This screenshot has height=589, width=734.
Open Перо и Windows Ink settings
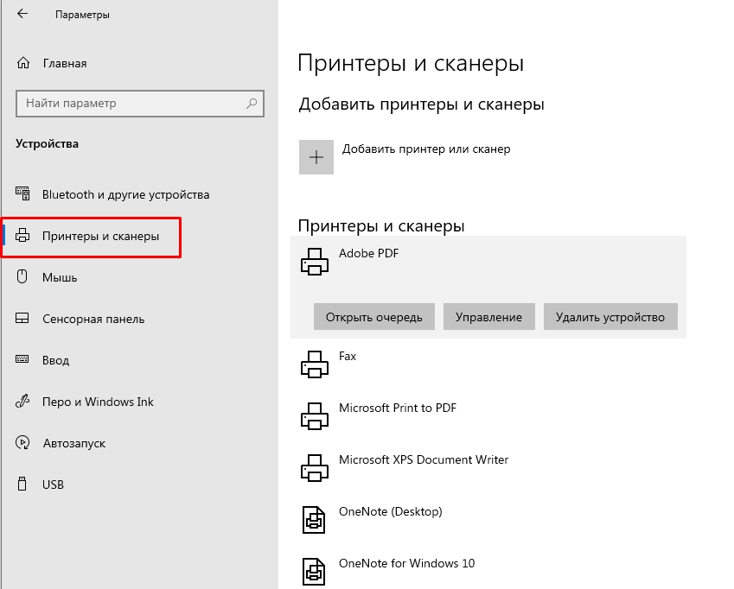tap(98, 402)
